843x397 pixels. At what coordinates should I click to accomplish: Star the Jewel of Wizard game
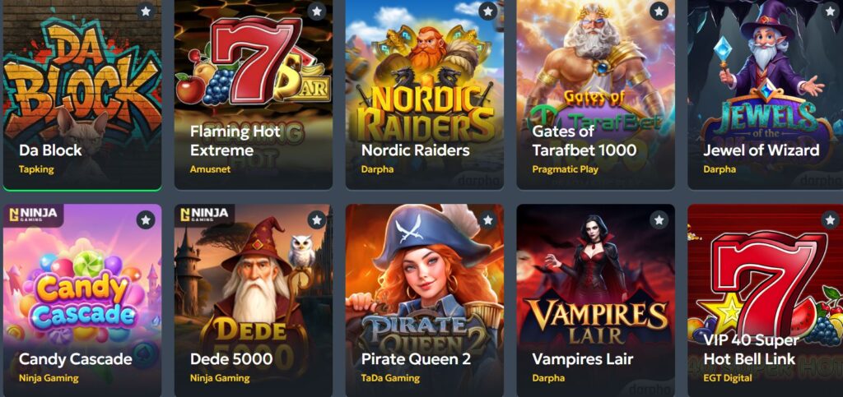click(830, 11)
